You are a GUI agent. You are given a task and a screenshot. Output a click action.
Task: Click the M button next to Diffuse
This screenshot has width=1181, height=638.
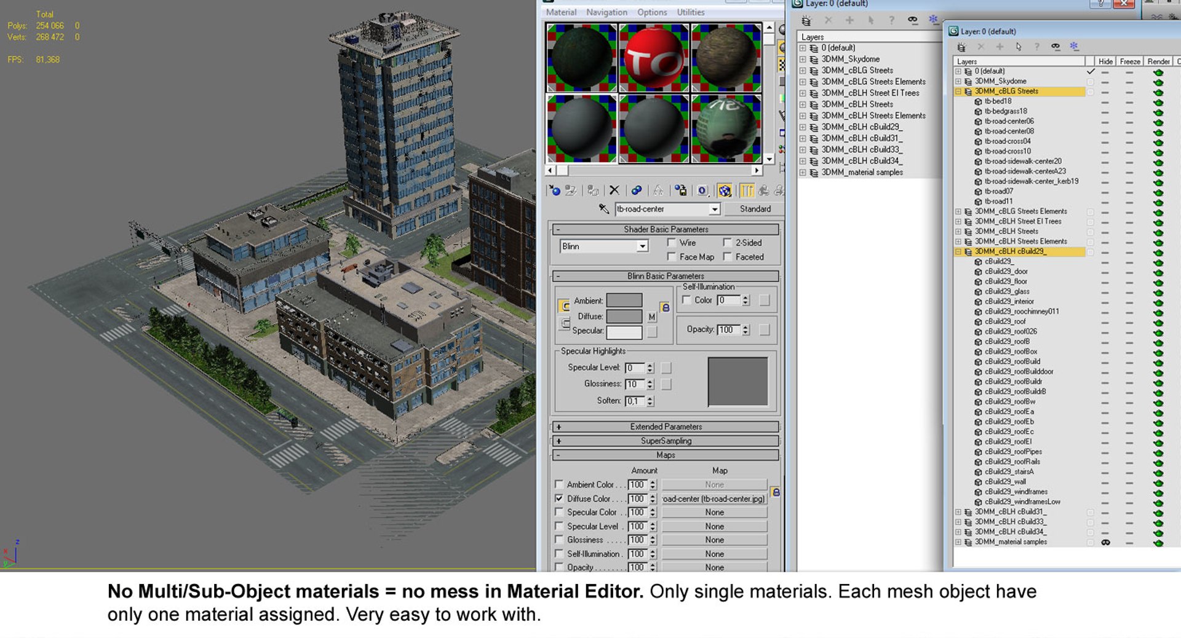tap(652, 317)
